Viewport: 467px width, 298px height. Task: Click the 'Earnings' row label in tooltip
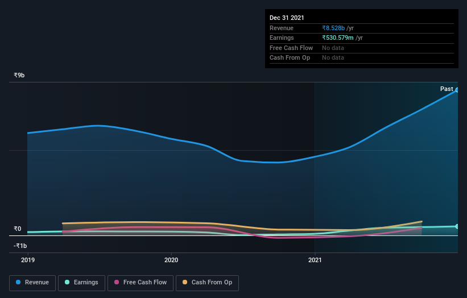[282, 38]
